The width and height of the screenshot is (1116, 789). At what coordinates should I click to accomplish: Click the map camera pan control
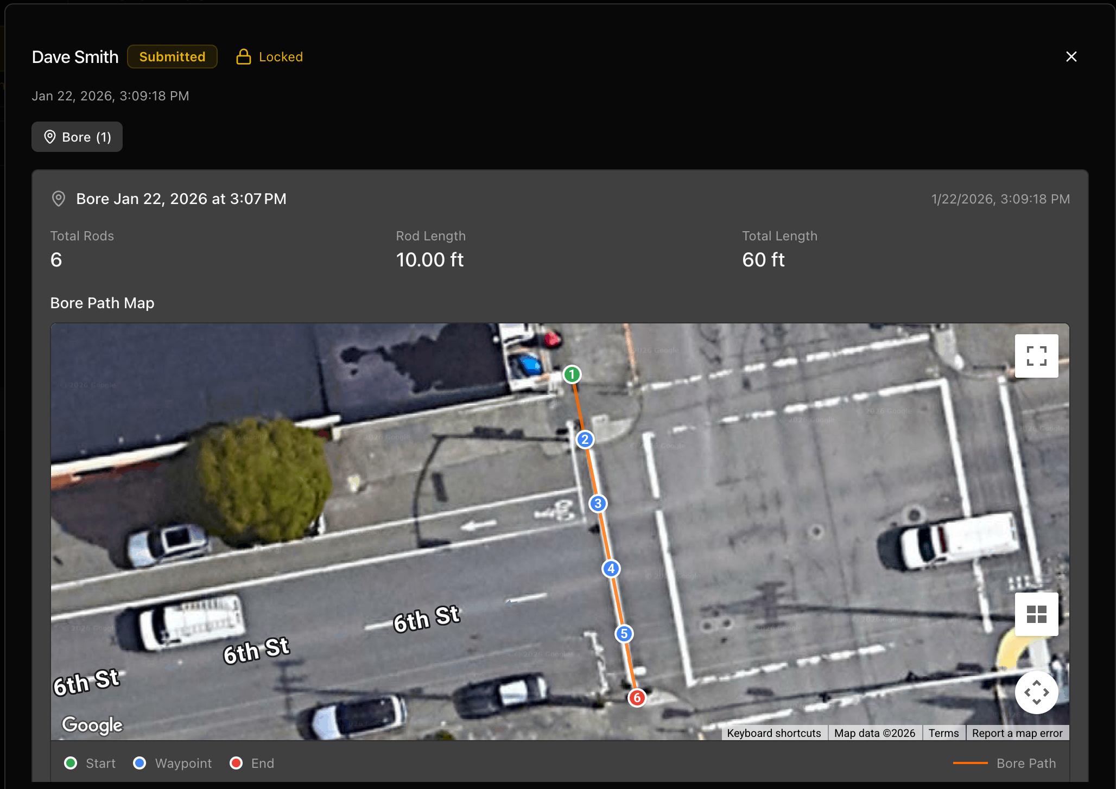(x=1036, y=692)
